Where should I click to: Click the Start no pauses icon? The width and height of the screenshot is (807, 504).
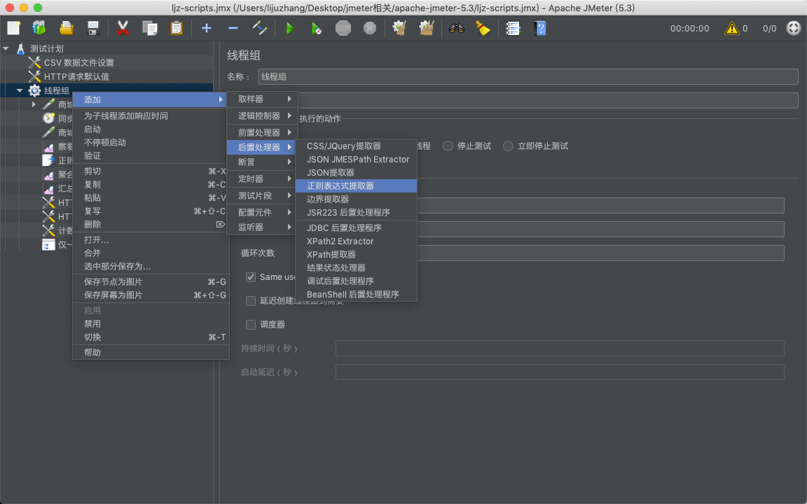click(317, 28)
